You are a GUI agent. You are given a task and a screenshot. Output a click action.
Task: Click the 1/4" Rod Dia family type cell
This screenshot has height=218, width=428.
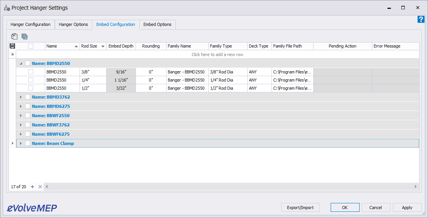point(228,80)
